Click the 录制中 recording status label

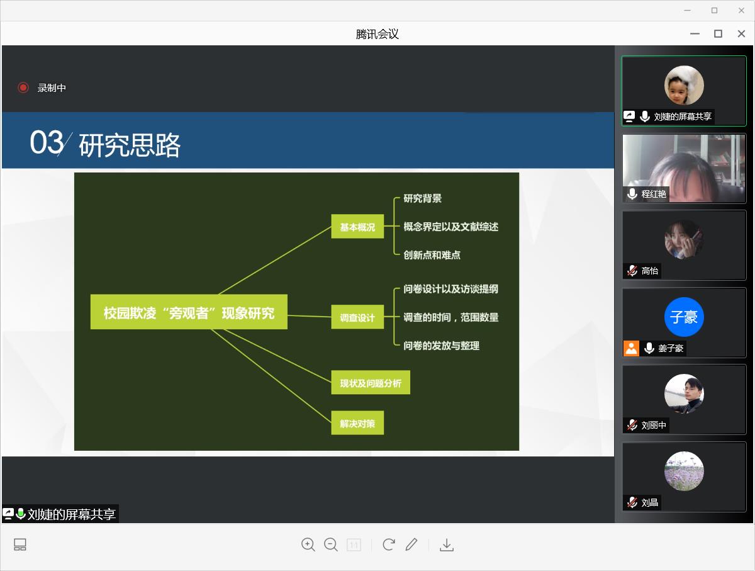(52, 88)
